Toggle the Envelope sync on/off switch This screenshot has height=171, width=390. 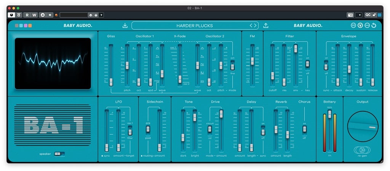326,66
